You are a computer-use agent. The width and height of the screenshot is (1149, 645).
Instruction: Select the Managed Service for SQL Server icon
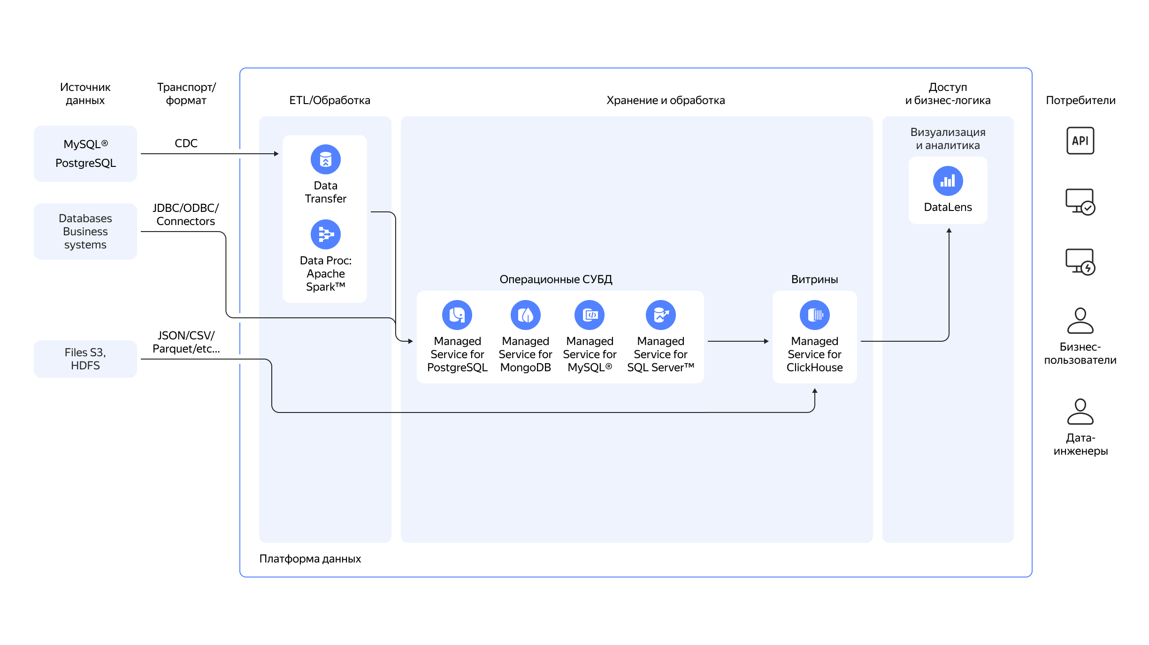661,315
